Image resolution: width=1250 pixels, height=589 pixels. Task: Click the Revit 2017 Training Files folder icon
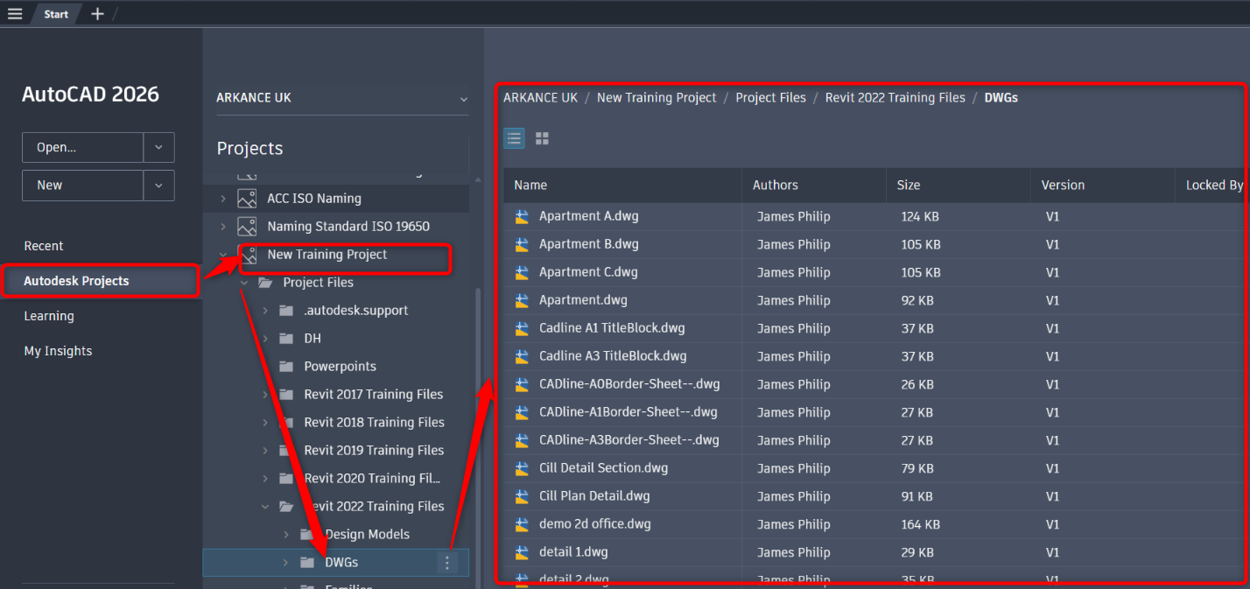285,395
